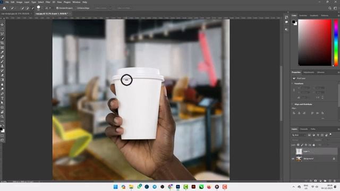
Task: Open the Search icon at top right
Action: point(330,8)
